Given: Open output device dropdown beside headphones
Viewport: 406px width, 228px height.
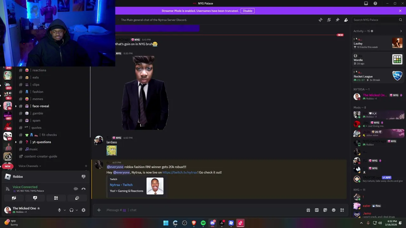Looking at the screenshot, I should [76, 210].
